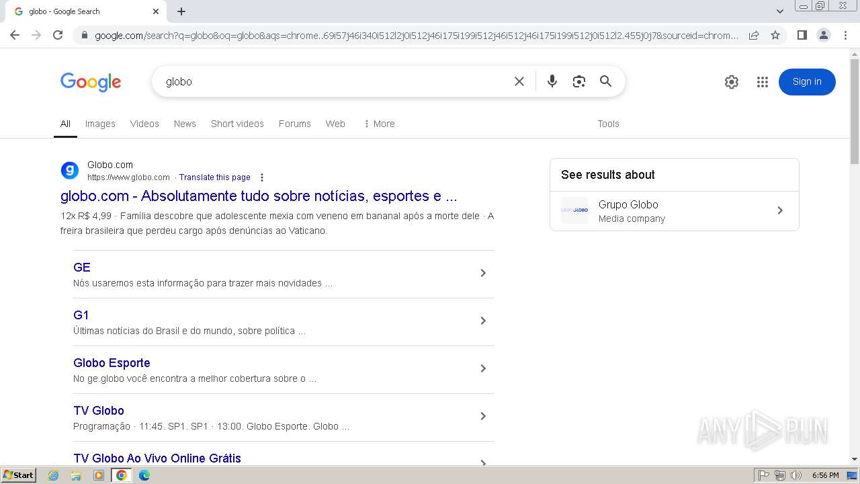
Task: Bookmark this tab with the star
Action: point(775,35)
